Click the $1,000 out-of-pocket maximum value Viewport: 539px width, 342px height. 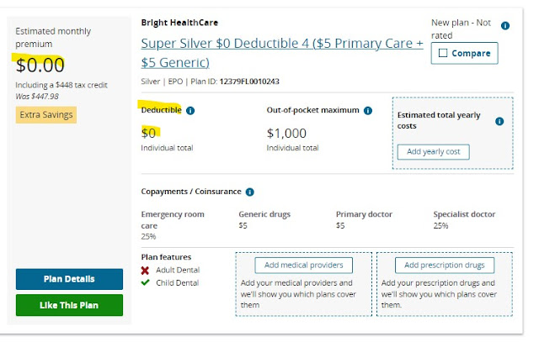[x=286, y=133]
